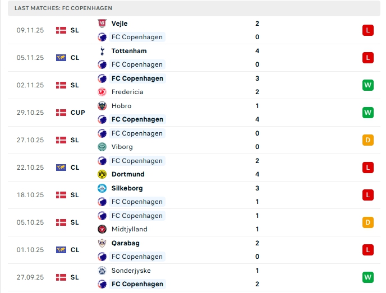Click the Silkeborg team crest

(102, 188)
